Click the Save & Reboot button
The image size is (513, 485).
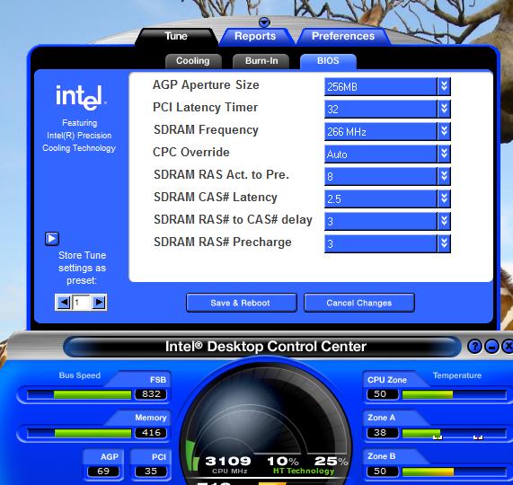pos(242,303)
